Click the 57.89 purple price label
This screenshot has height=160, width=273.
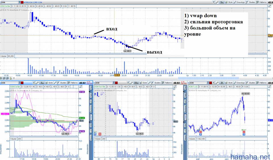82,92
